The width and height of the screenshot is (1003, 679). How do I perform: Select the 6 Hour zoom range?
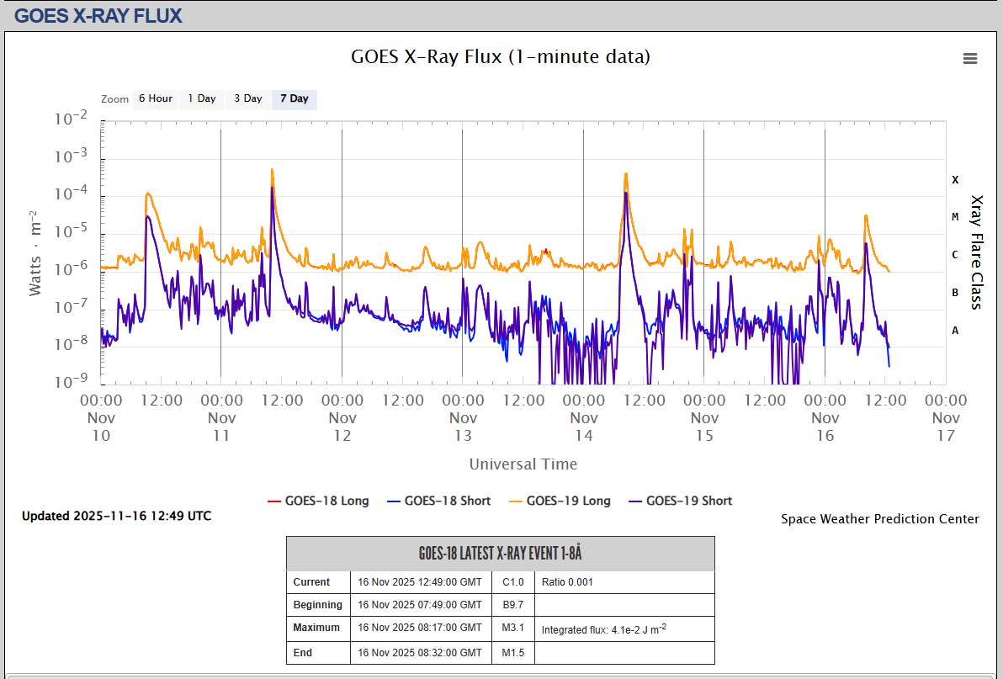pyautogui.click(x=156, y=98)
